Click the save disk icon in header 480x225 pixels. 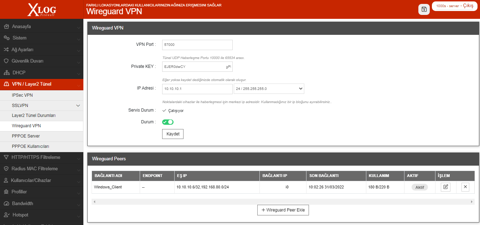click(x=424, y=9)
